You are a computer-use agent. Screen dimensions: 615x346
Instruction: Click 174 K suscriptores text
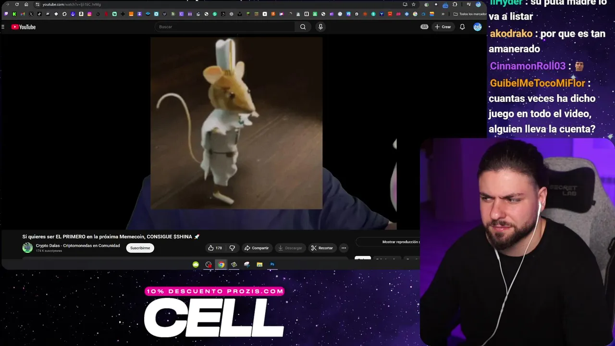[x=49, y=251]
